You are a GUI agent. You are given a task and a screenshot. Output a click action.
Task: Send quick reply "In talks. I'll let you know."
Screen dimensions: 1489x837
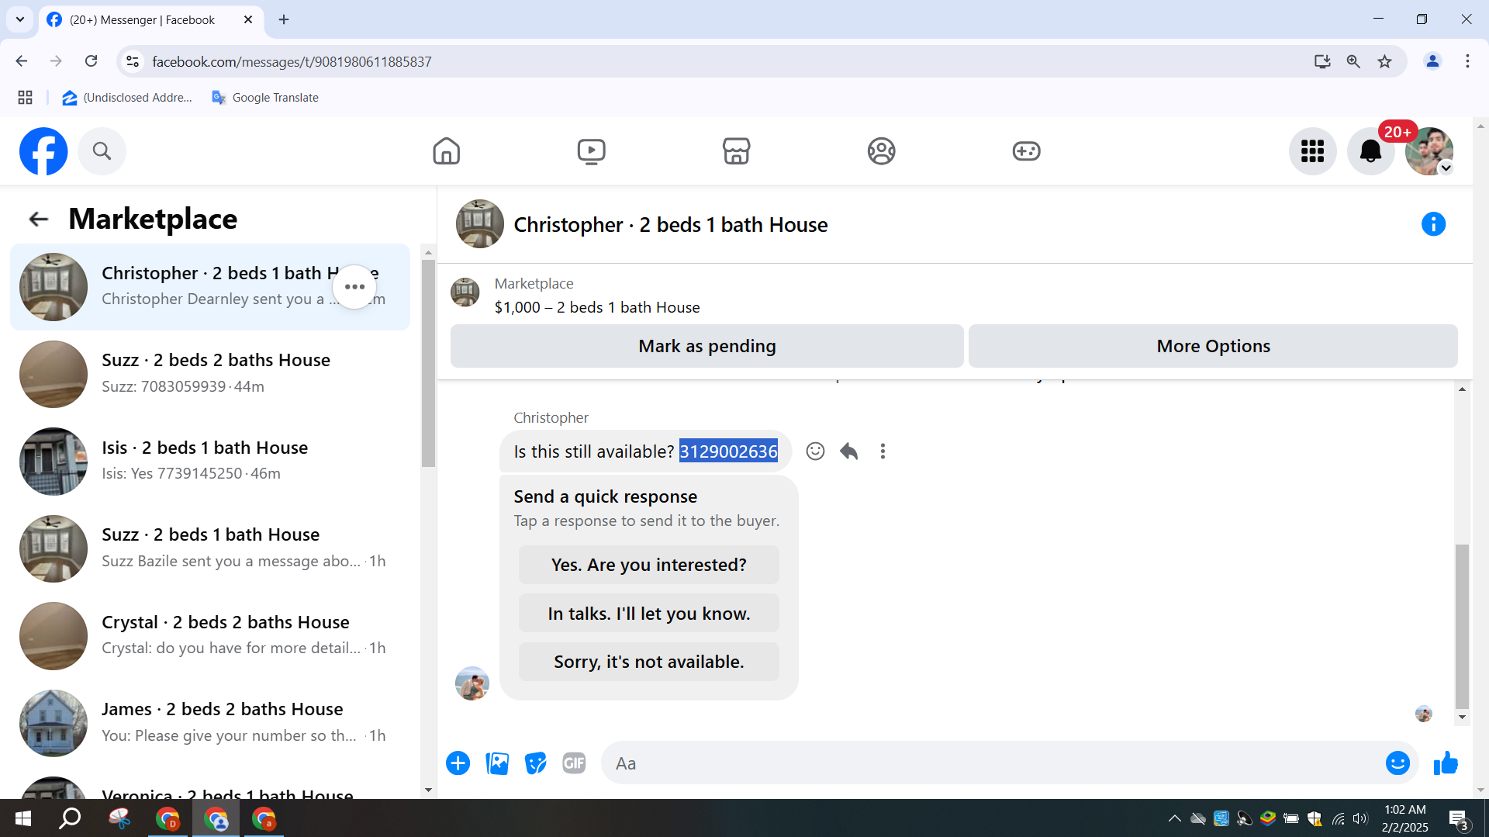(648, 614)
